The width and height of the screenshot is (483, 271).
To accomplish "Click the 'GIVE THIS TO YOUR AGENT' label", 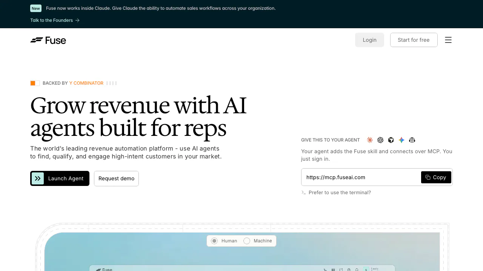I will 331,140.
